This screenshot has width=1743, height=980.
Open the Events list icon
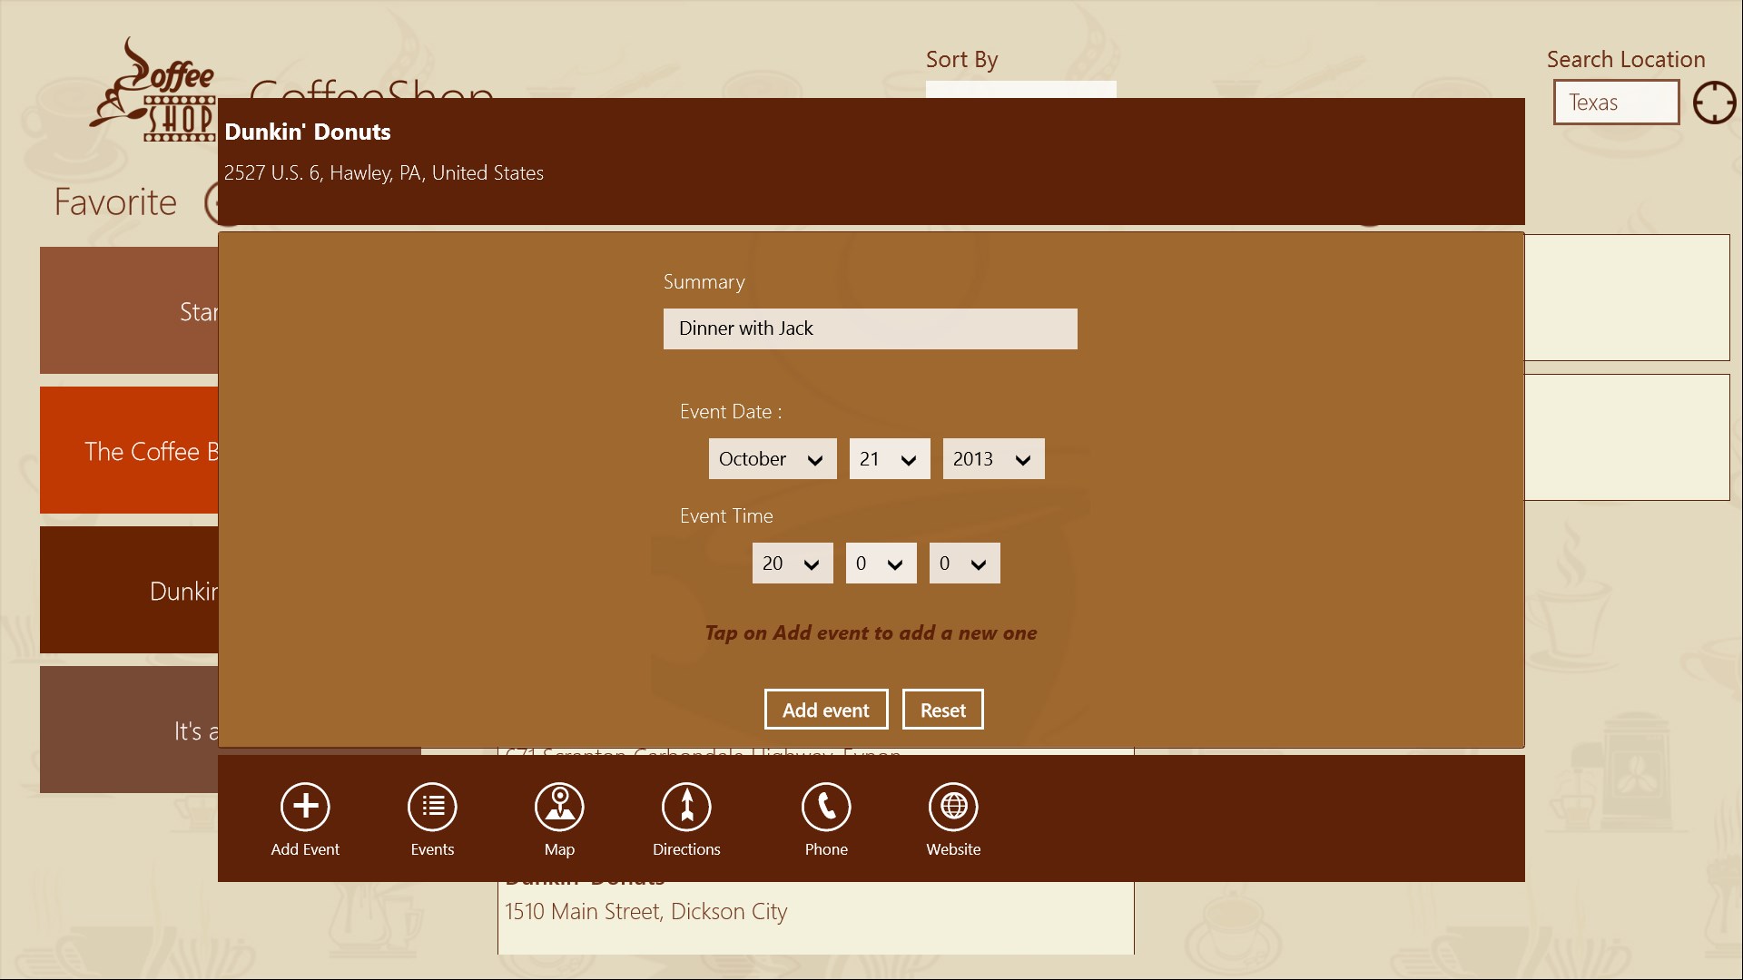point(432,806)
